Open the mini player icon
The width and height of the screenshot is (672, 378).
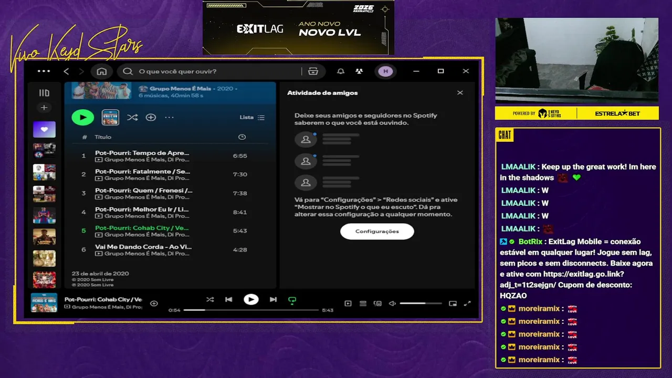(x=453, y=303)
